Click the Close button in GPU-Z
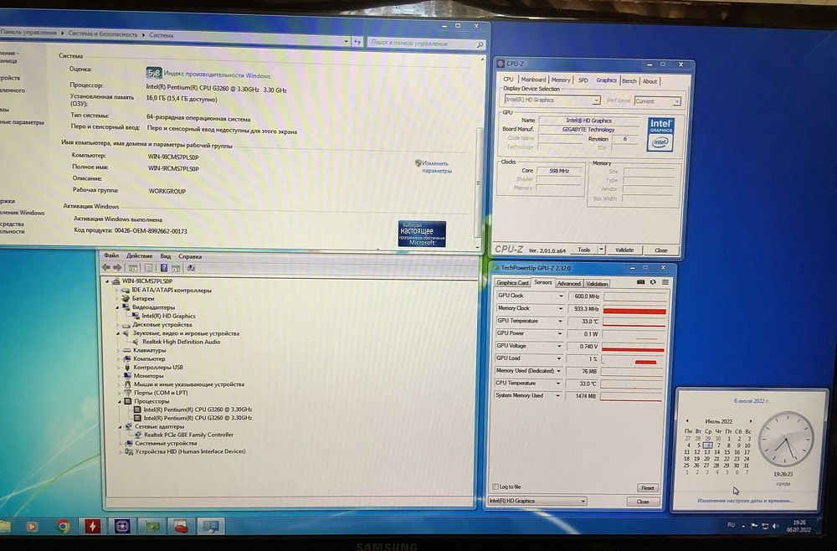The width and height of the screenshot is (837, 551). [643, 502]
